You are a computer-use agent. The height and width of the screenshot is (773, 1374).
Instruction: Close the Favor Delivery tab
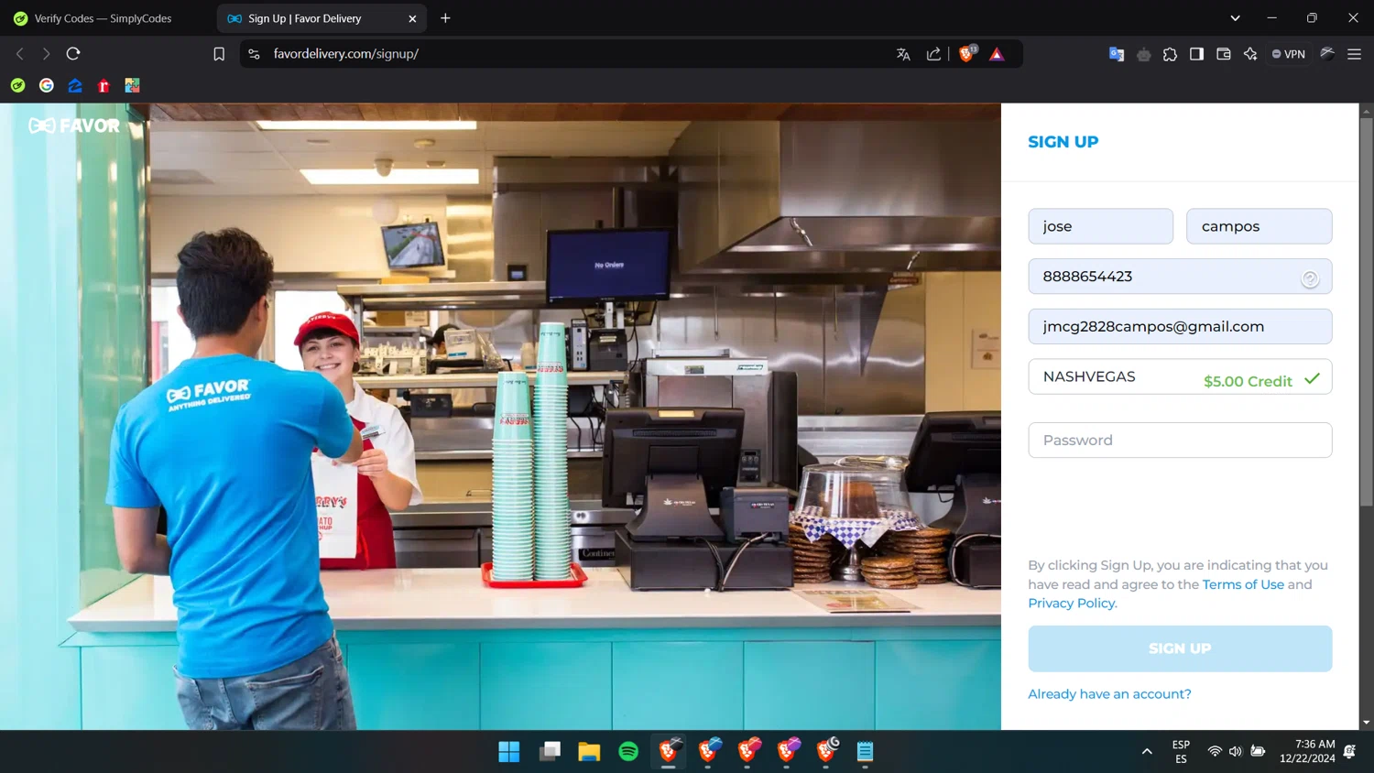coord(412,18)
